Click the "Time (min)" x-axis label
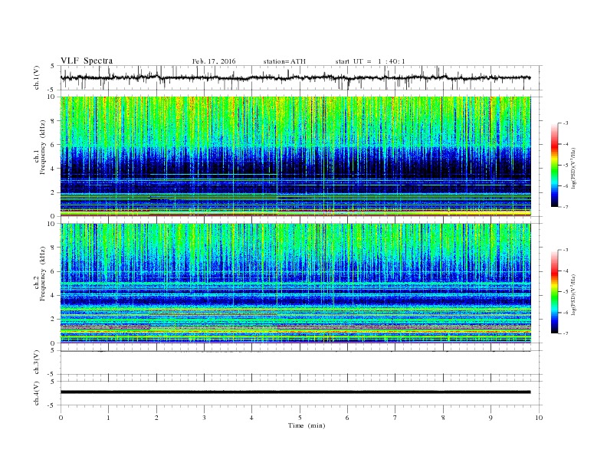The height and width of the screenshot is (469, 607). pos(307,425)
